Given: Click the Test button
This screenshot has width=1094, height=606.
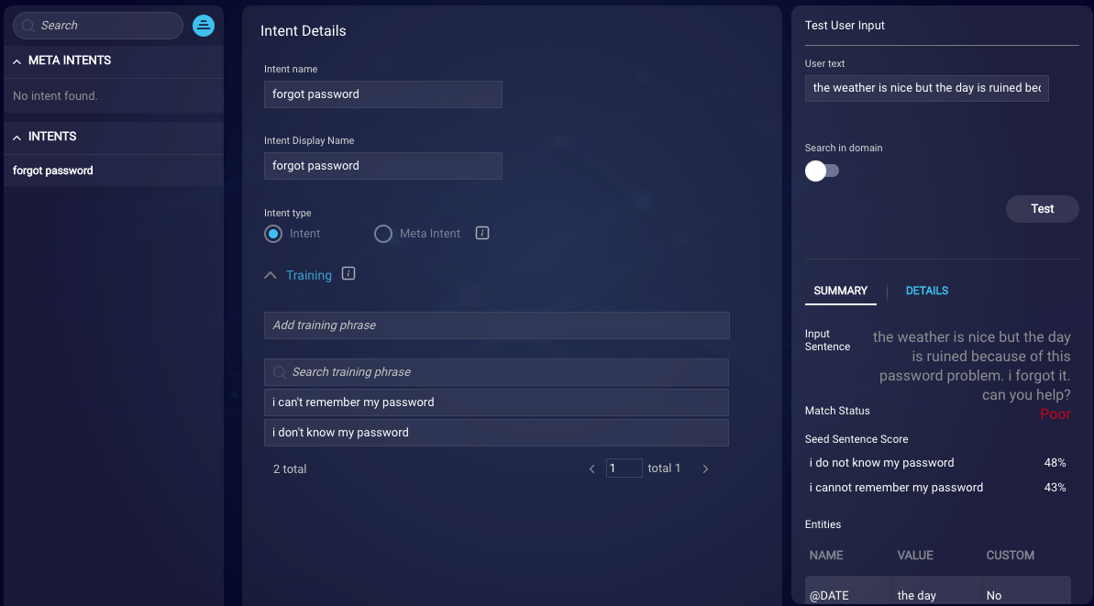Looking at the screenshot, I should 1042,208.
